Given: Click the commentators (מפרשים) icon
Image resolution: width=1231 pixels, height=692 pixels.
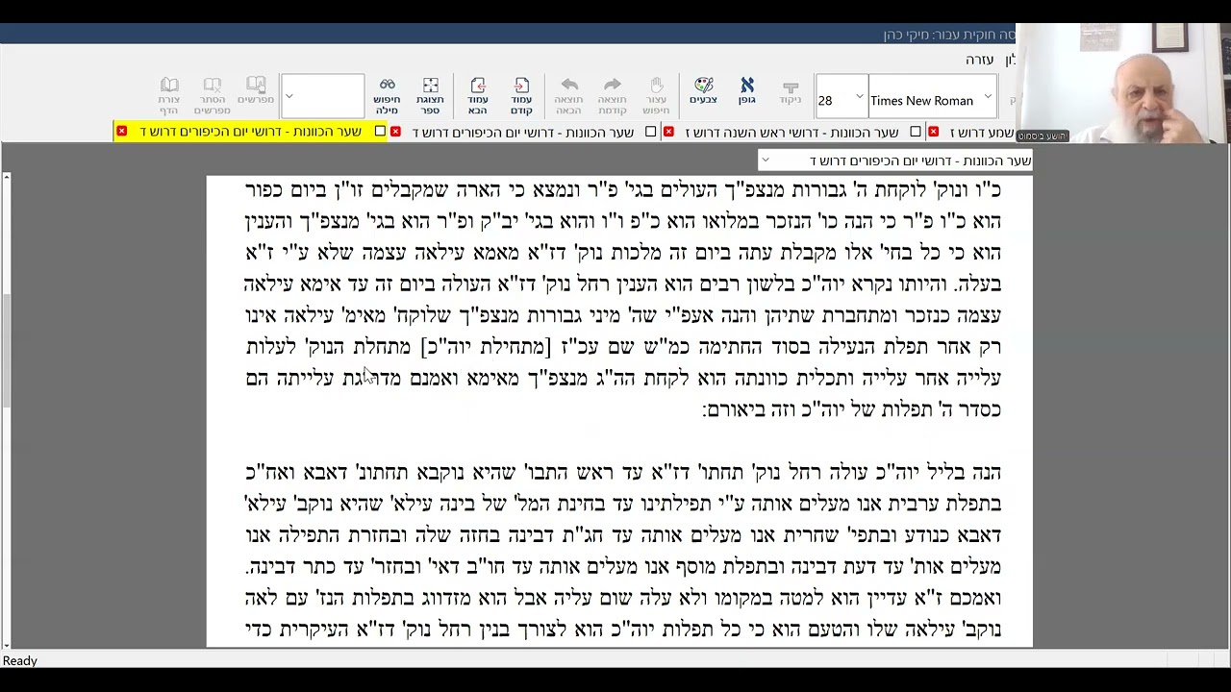Looking at the screenshot, I should coord(256,91).
